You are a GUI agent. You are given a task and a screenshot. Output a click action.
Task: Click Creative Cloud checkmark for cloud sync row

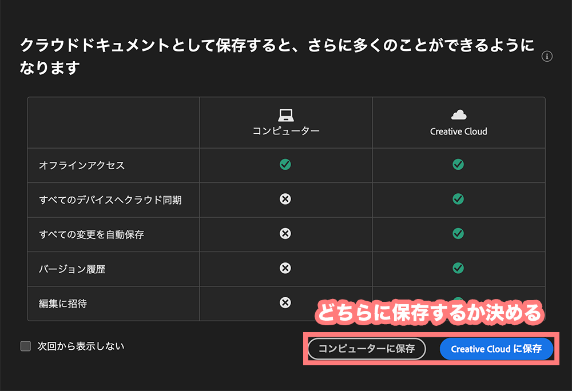click(x=458, y=199)
